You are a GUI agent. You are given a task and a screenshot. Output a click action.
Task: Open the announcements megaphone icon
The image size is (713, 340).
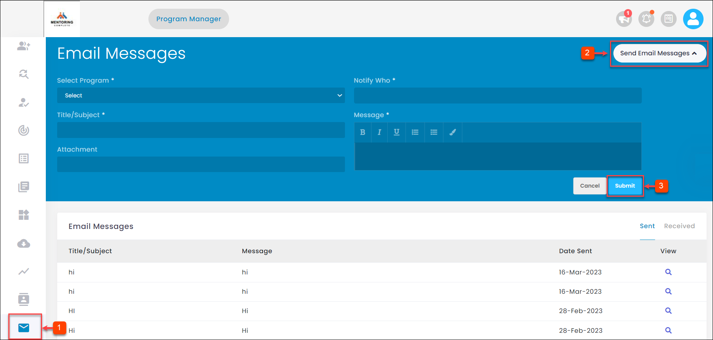pos(624,19)
